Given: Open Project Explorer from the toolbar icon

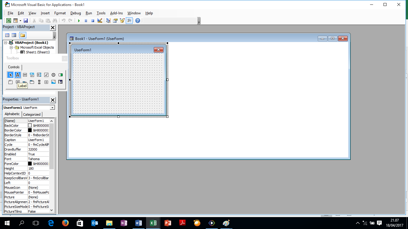Looking at the screenshot, I should click(x=108, y=21).
